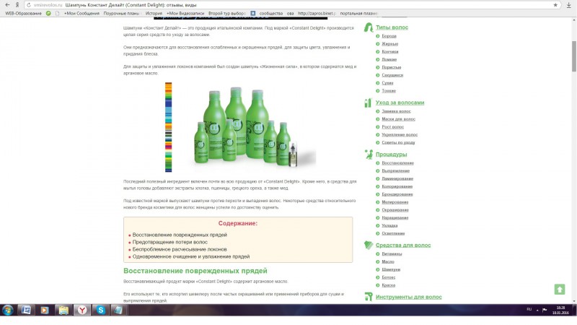Click the bottles icon beside 'Уход за волосами'
The image size is (577, 325).
(368, 103)
